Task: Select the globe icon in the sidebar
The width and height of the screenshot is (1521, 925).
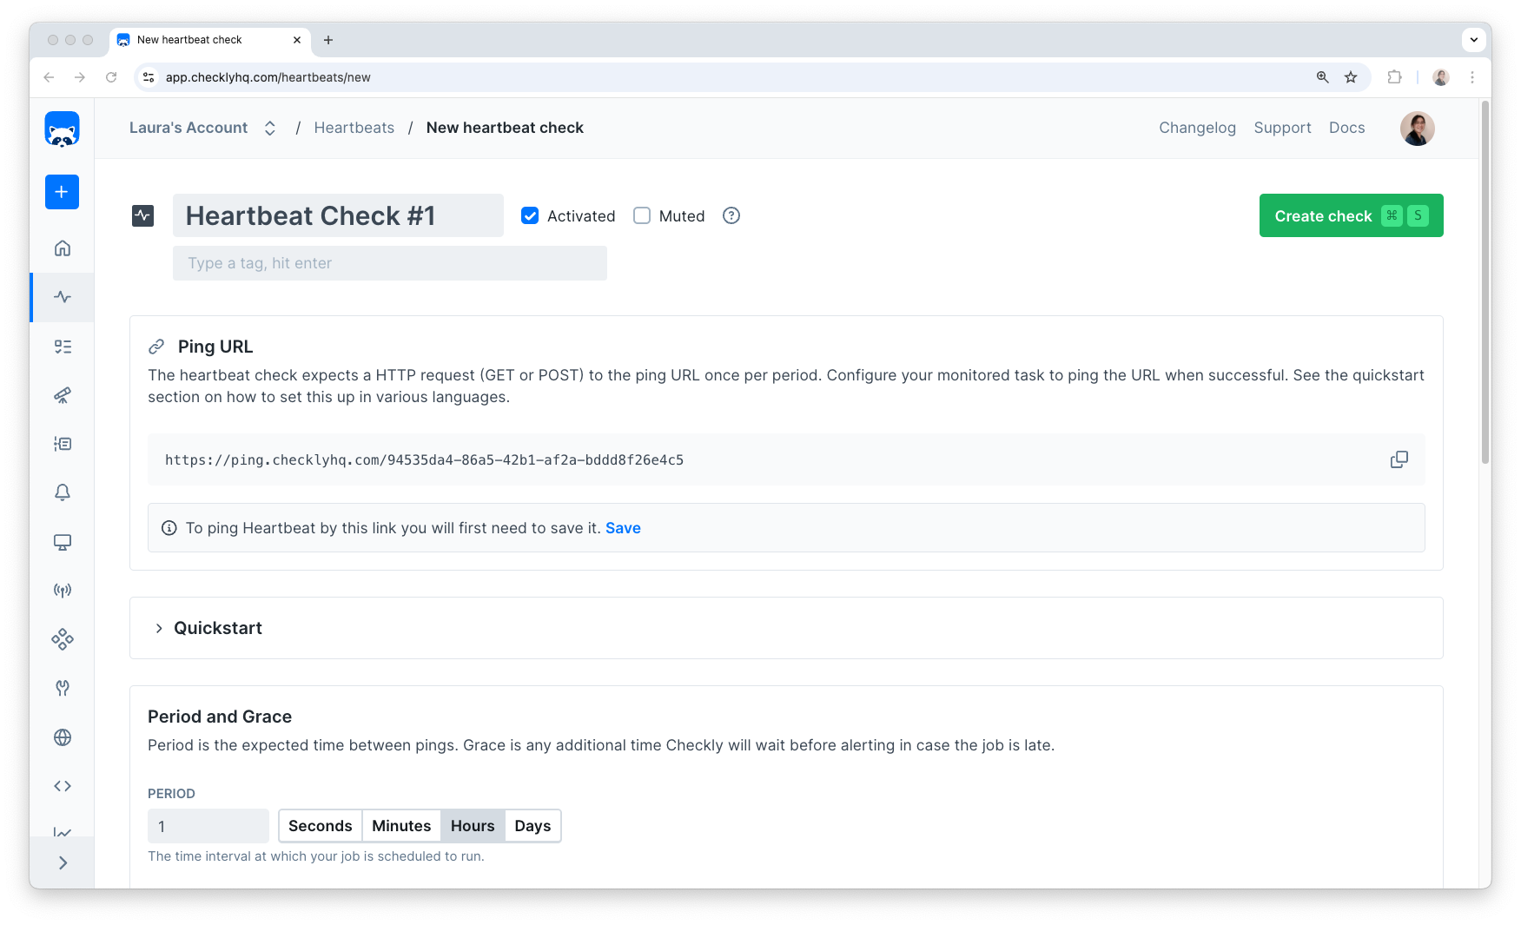Action: click(x=62, y=737)
